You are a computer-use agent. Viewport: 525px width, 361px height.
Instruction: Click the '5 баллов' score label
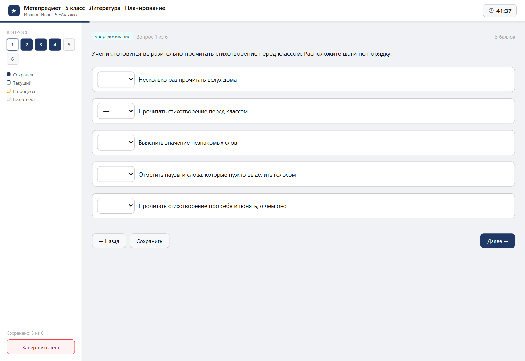505,37
